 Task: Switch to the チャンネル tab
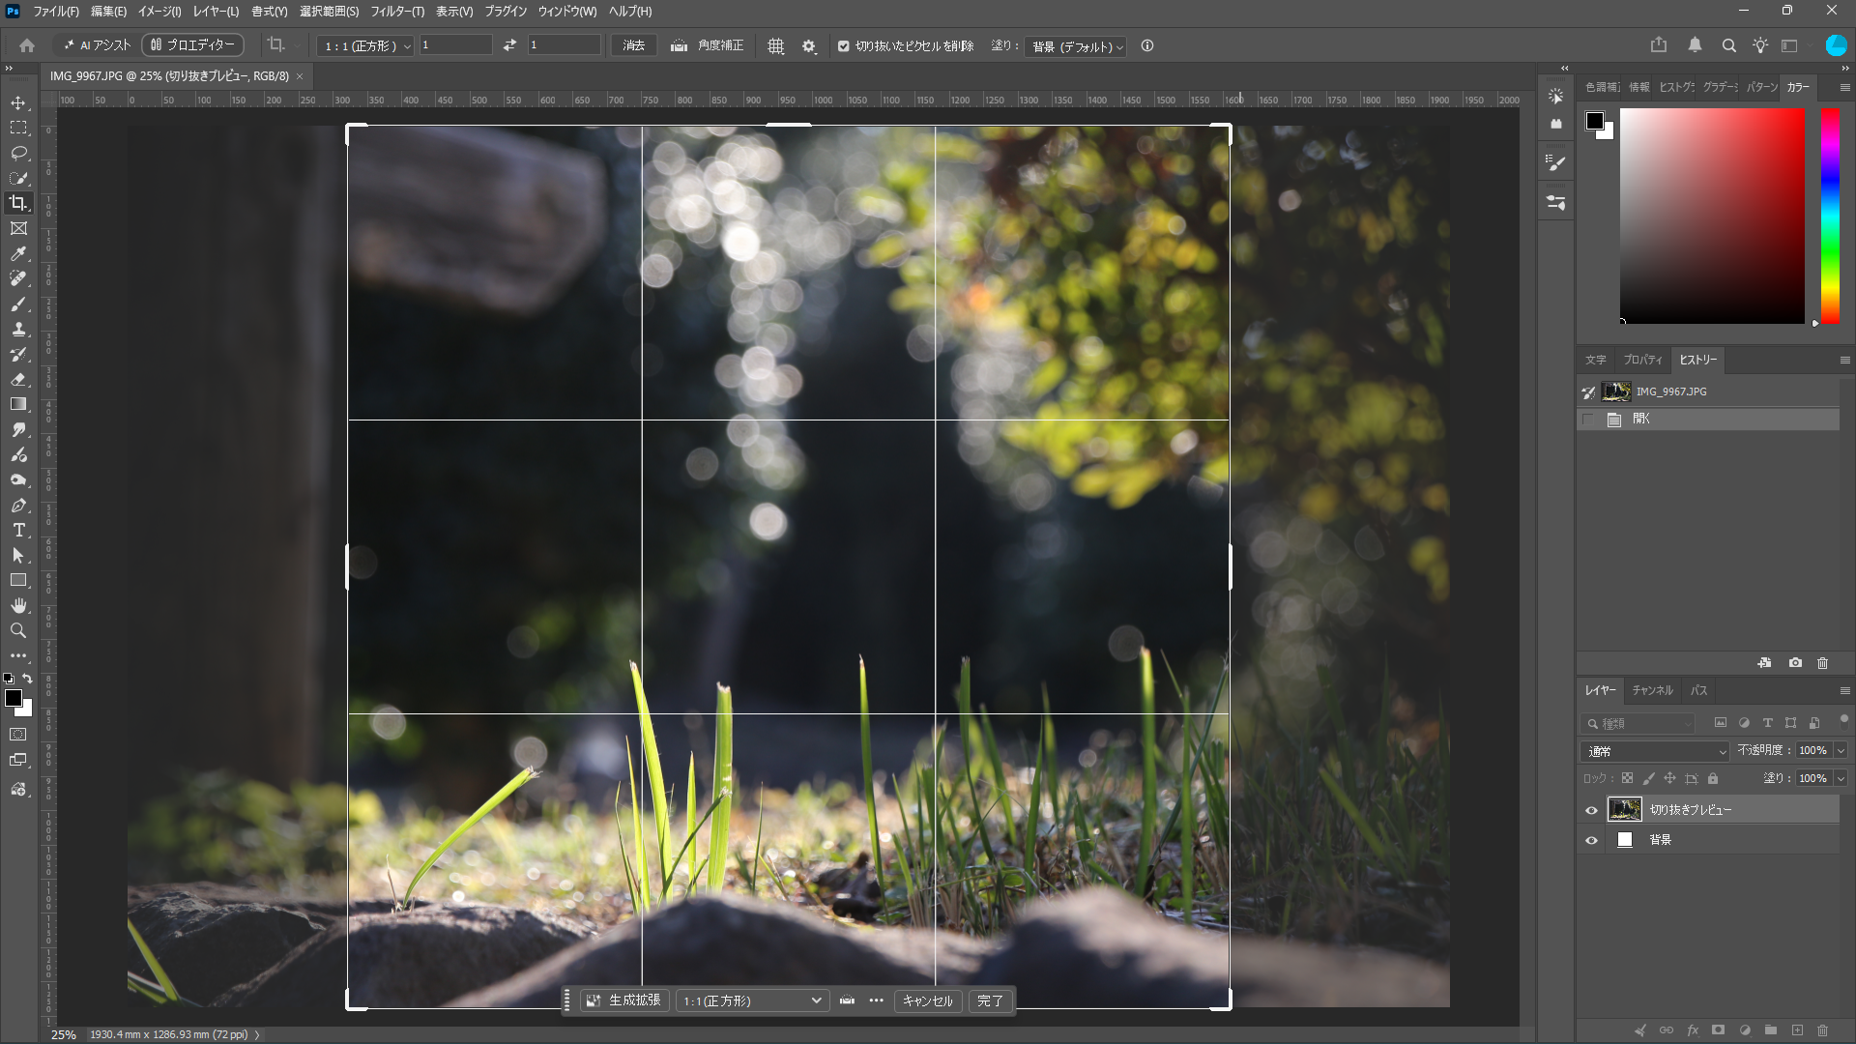(1652, 690)
